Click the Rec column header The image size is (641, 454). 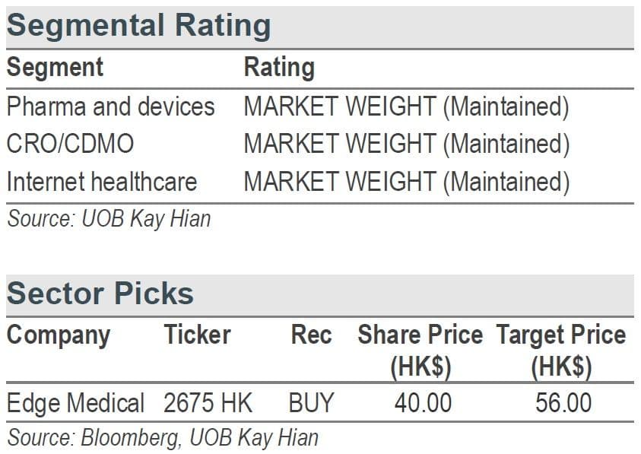(311, 335)
